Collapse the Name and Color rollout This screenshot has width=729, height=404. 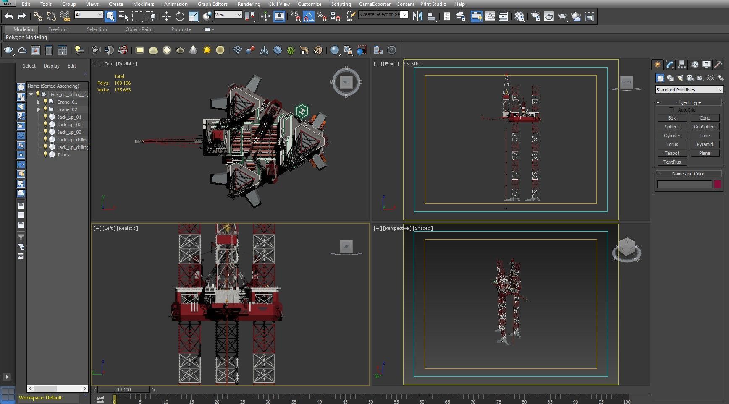tap(688, 174)
